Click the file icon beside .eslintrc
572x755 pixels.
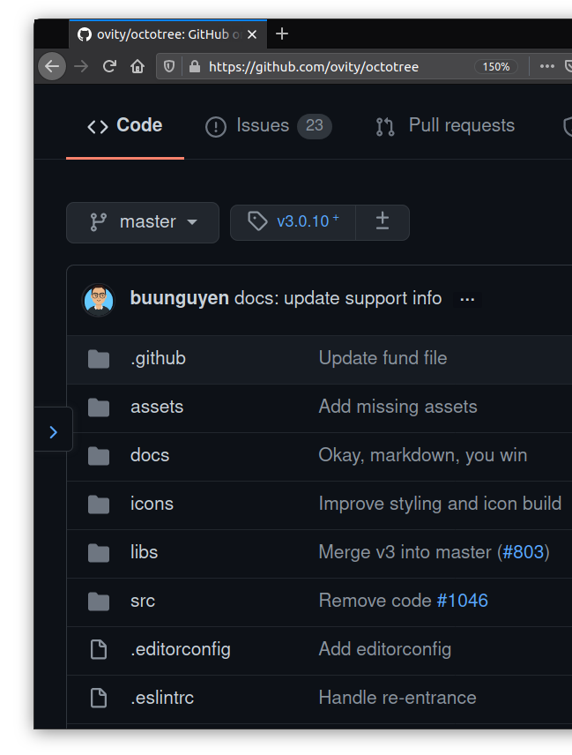coord(99,699)
